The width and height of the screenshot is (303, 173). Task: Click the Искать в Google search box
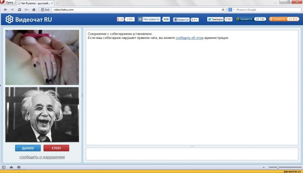click(268, 10)
